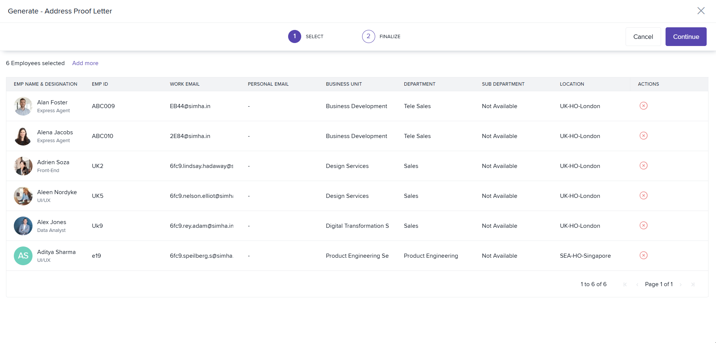Click Aleen Nordyke's profile photo
716x343 pixels.
click(23, 196)
